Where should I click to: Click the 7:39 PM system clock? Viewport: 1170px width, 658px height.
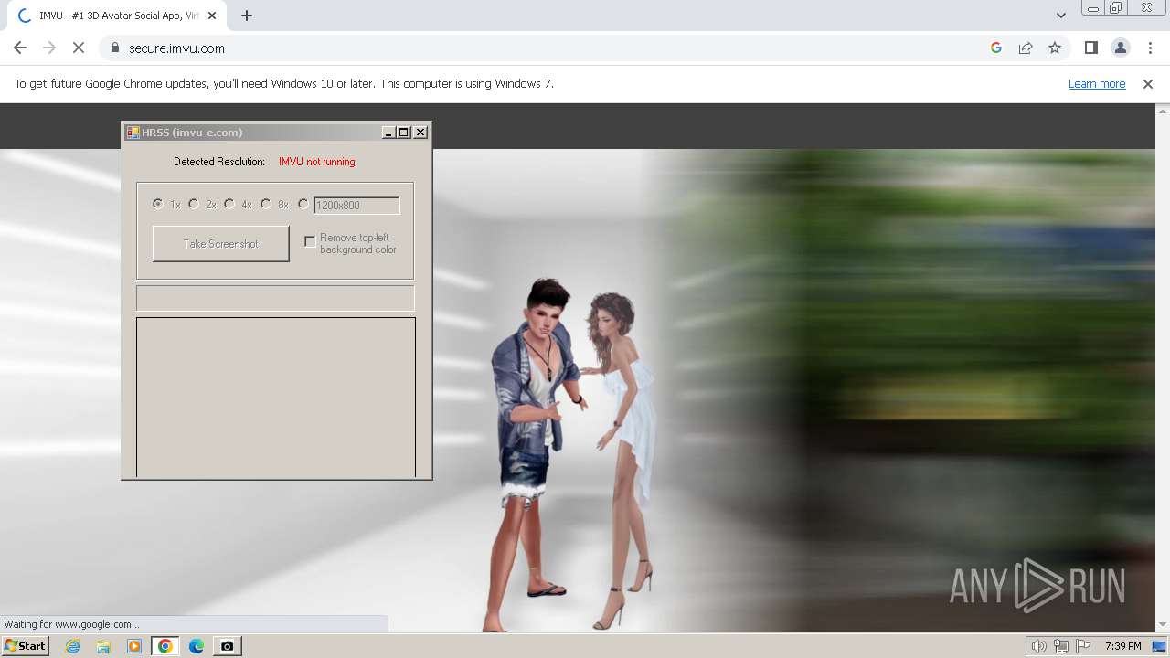click(1122, 646)
